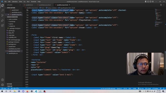The height and width of the screenshot is (93, 166).
Task: Open the Selection menu
Action: tap(15, 2)
